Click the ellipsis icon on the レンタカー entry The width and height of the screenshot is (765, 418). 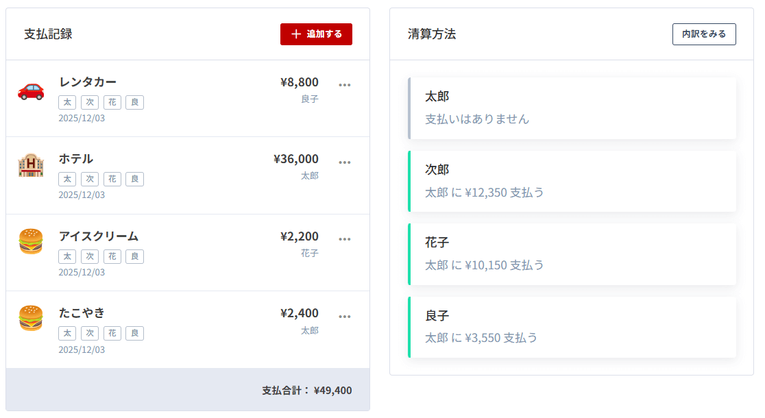[345, 84]
